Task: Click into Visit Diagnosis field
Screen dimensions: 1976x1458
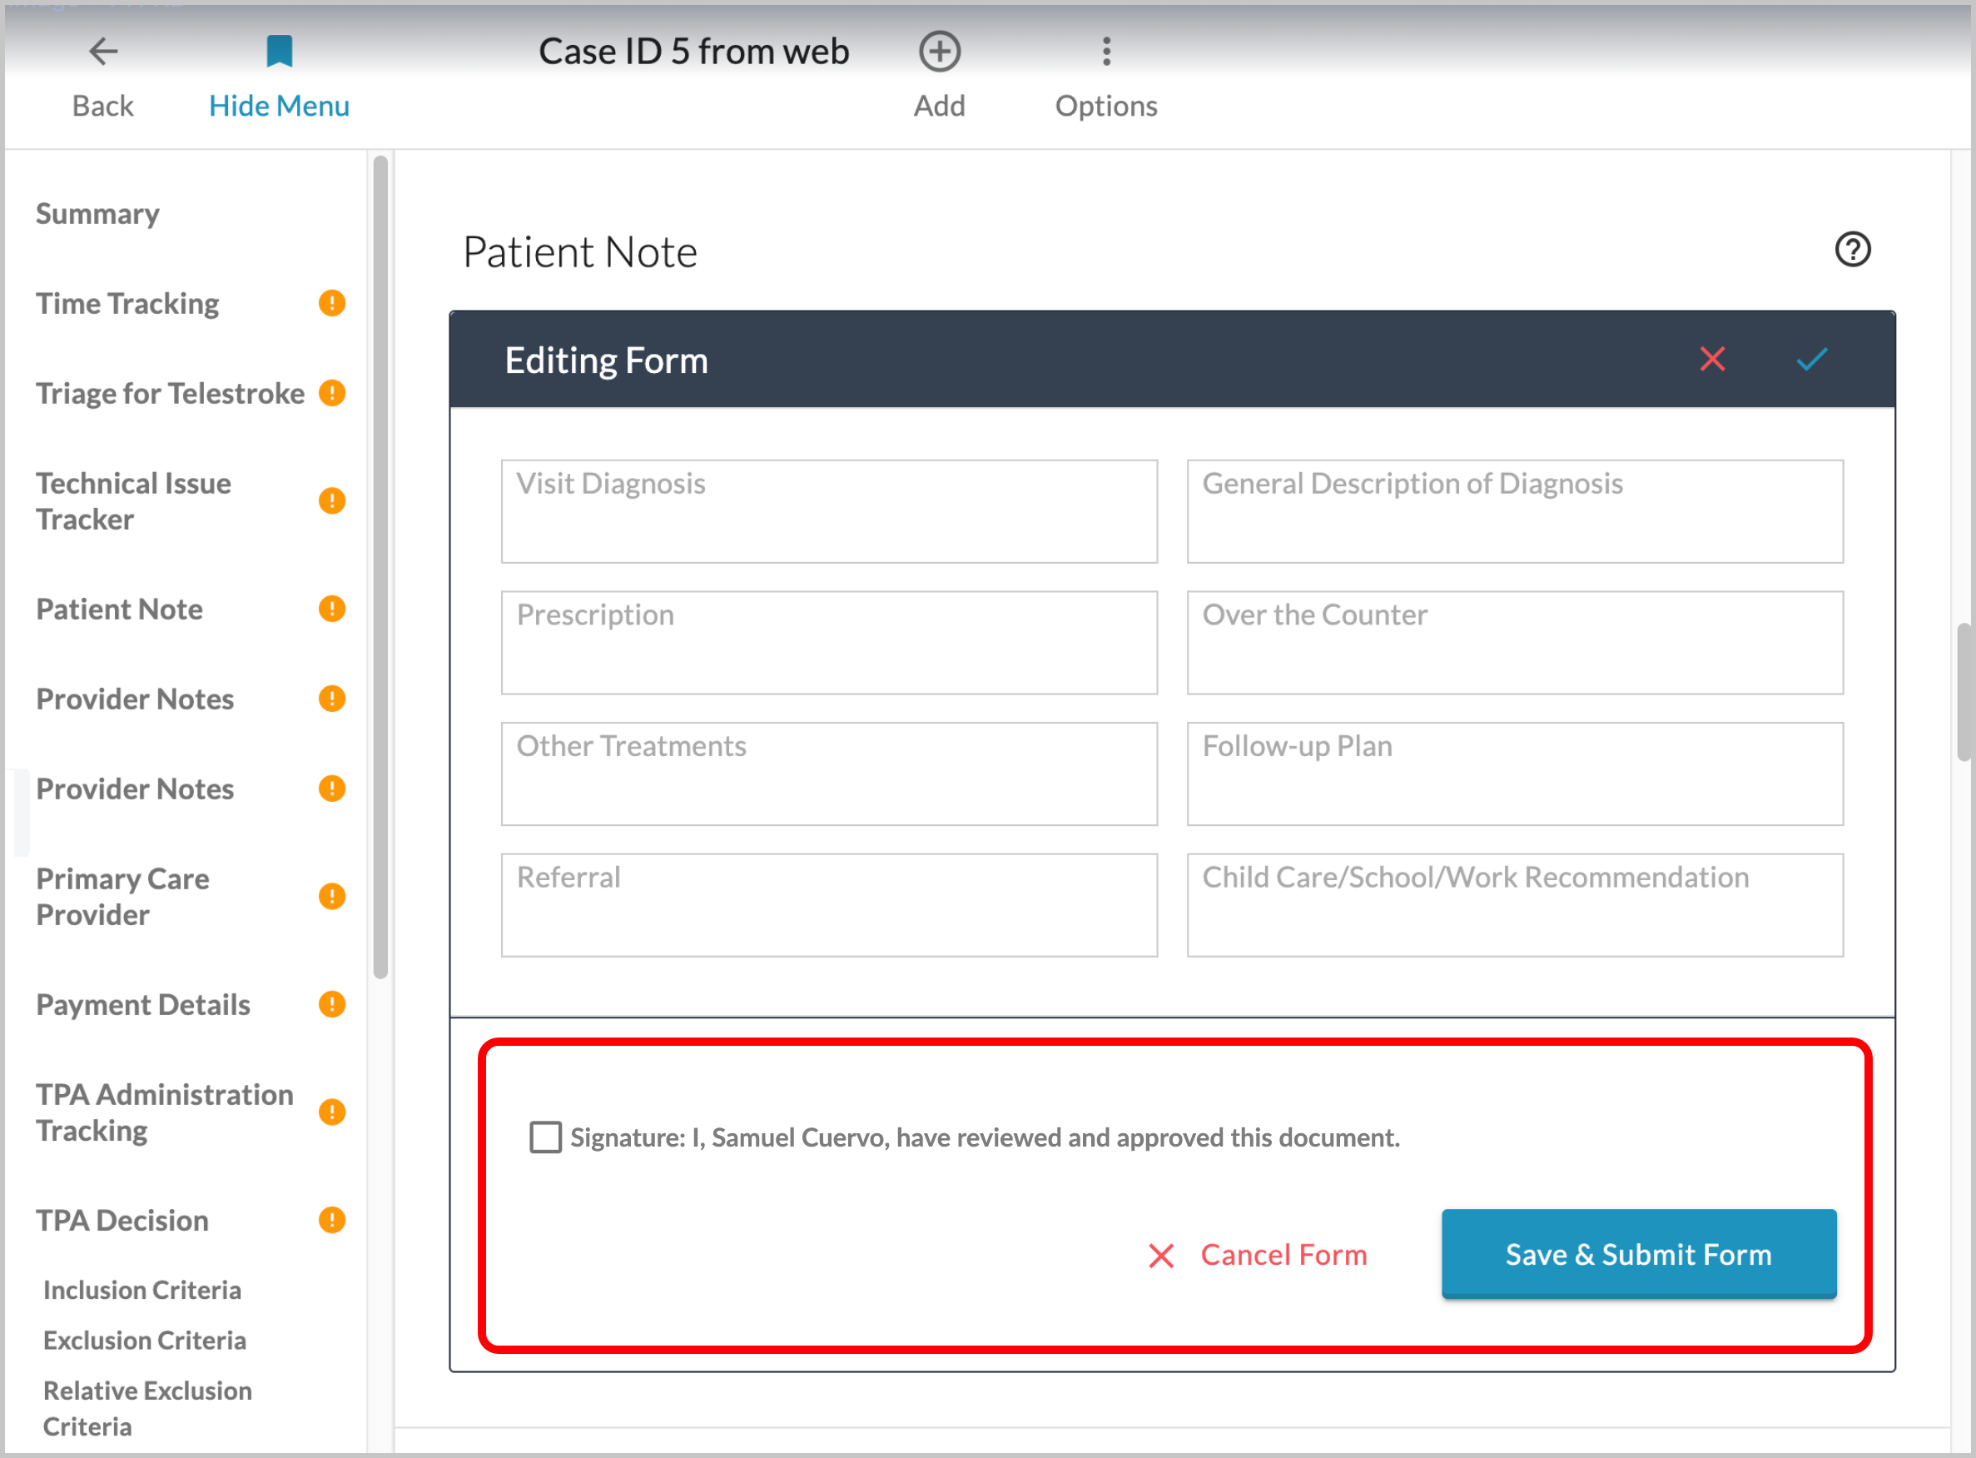Action: point(829,511)
